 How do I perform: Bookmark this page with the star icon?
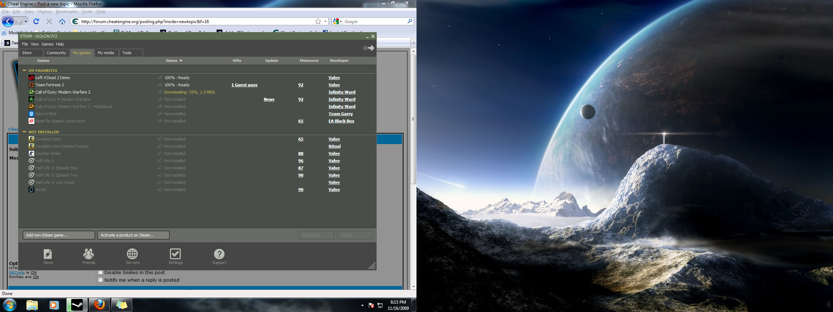(318, 21)
